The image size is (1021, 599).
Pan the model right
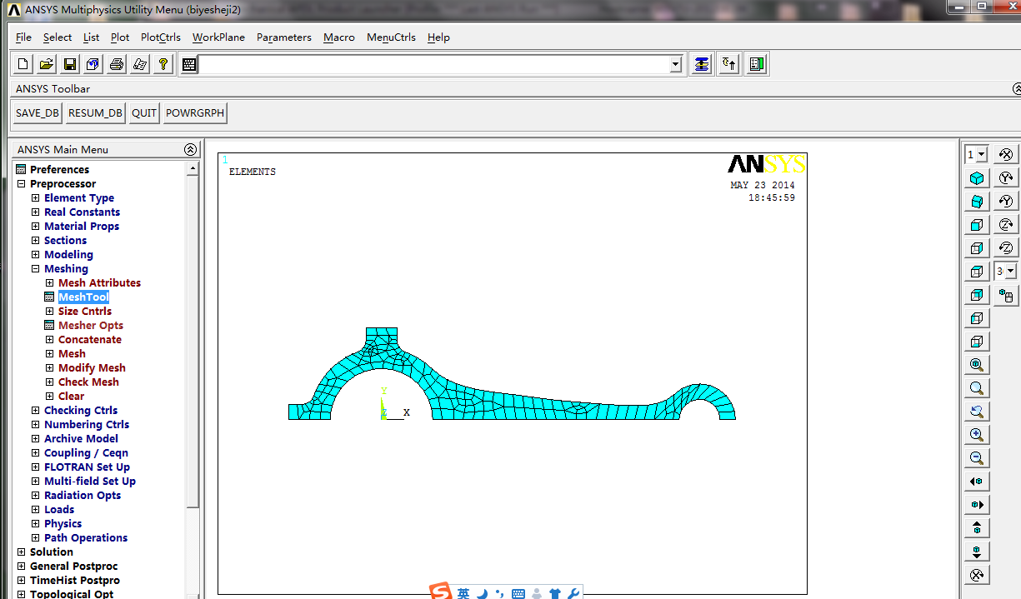tap(977, 505)
